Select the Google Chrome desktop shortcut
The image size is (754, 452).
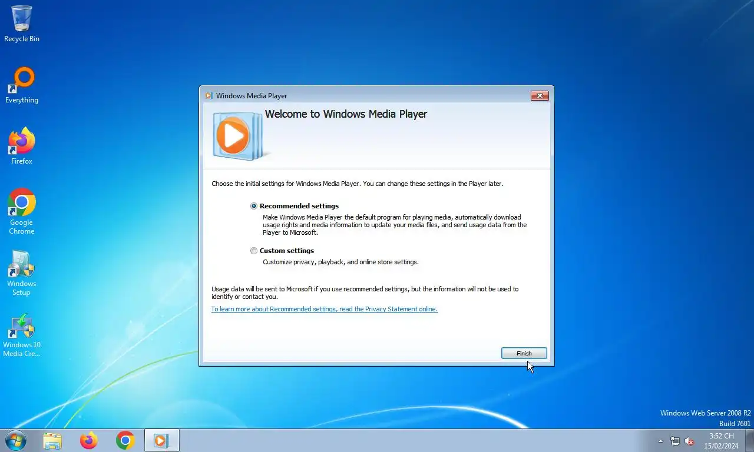pyautogui.click(x=22, y=212)
